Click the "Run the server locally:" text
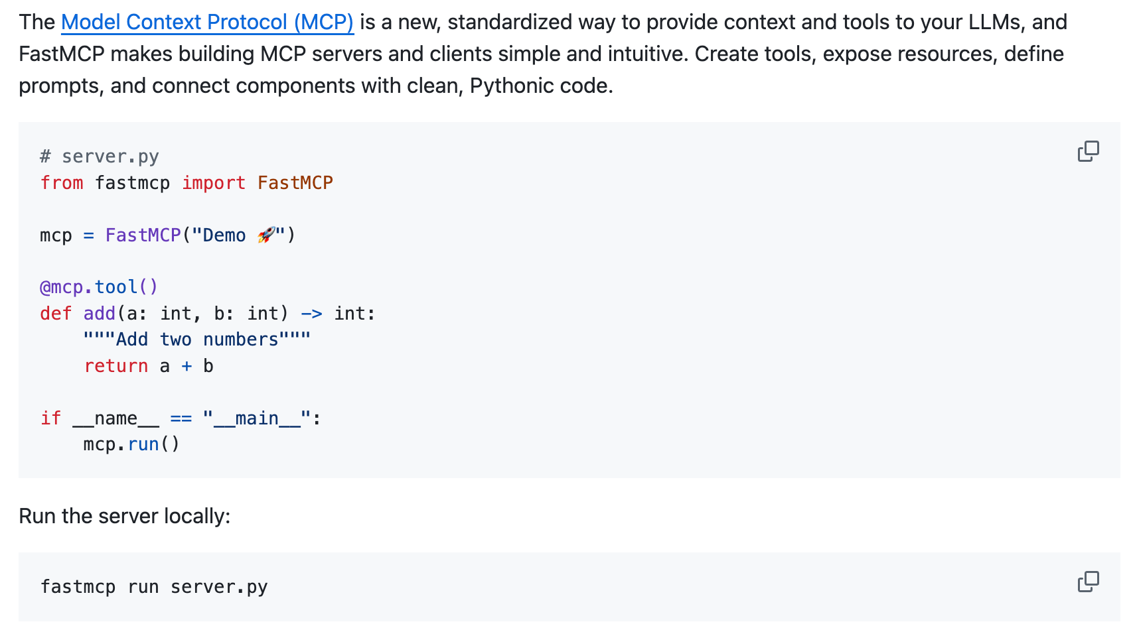 click(x=125, y=516)
